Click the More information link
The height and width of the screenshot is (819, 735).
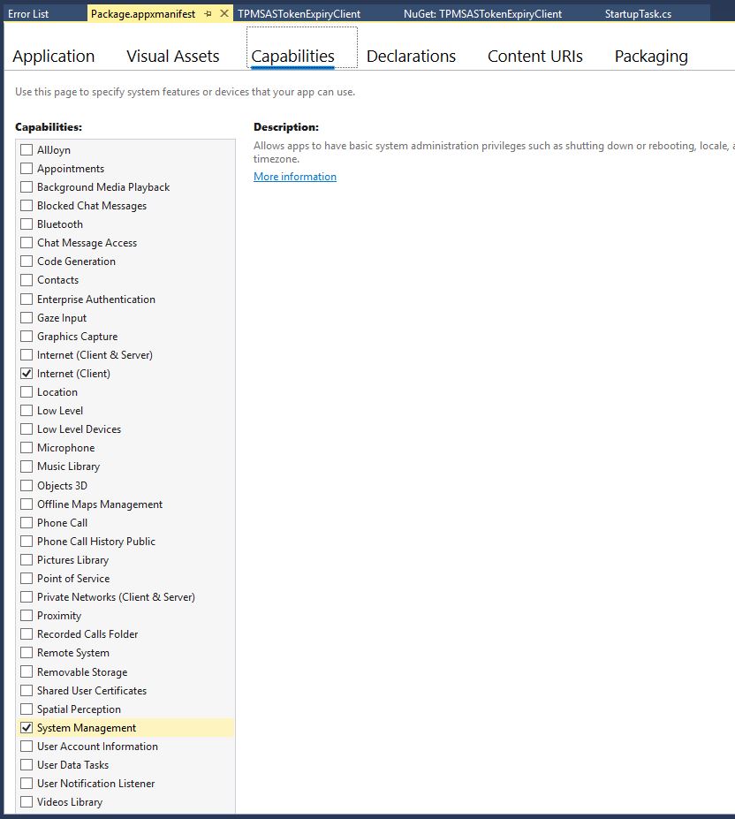coord(294,177)
